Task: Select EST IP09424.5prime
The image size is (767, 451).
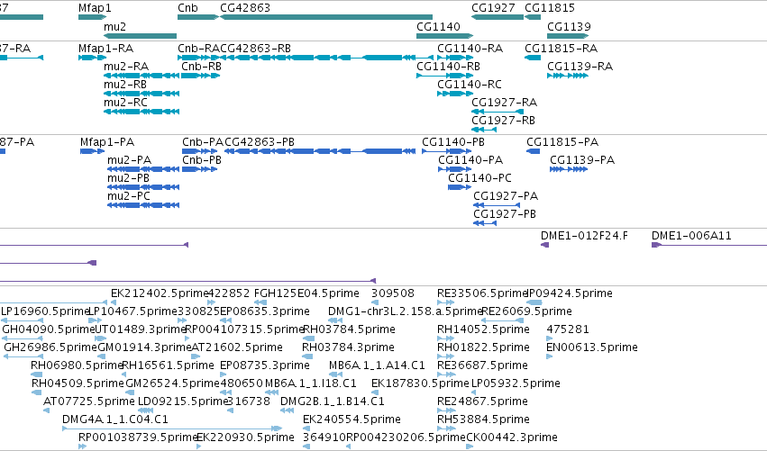Action: (570, 293)
